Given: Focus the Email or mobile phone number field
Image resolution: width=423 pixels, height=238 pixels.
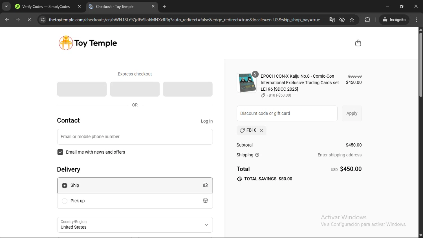Looking at the screenshot, I should tap(135, 137).
